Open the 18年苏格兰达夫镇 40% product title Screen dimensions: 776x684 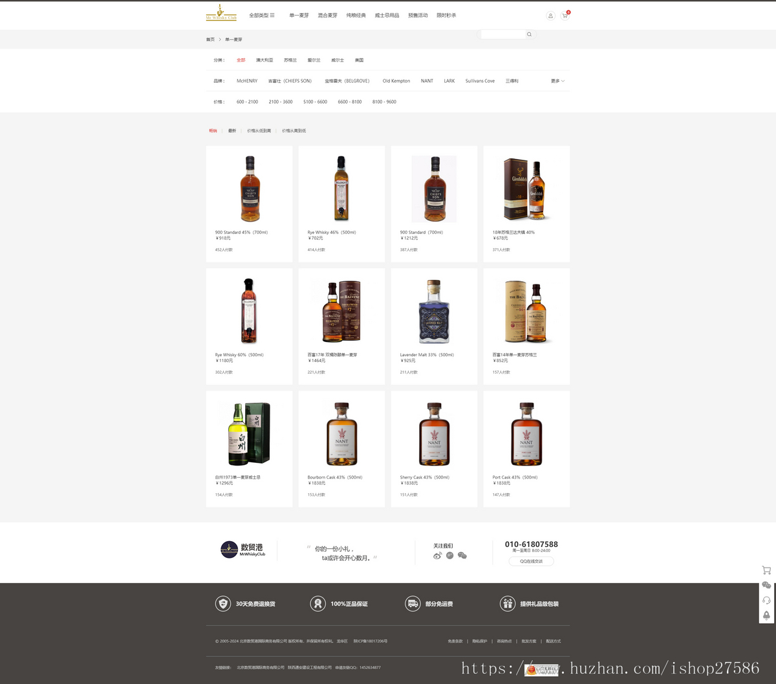513,232
